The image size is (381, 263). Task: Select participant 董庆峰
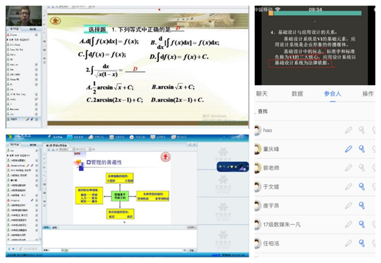coord(271,149)
